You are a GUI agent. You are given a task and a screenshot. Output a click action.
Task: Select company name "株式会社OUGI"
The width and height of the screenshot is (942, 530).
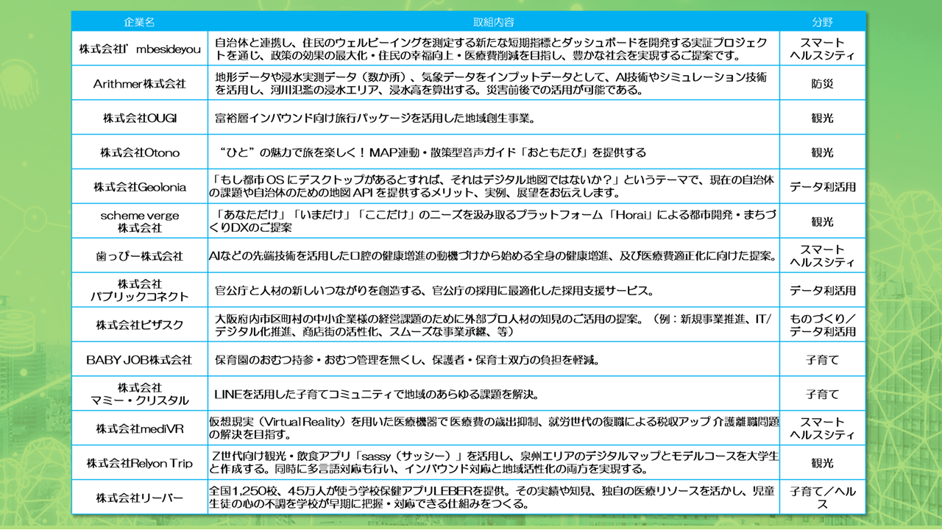click(x=140, y=118)
